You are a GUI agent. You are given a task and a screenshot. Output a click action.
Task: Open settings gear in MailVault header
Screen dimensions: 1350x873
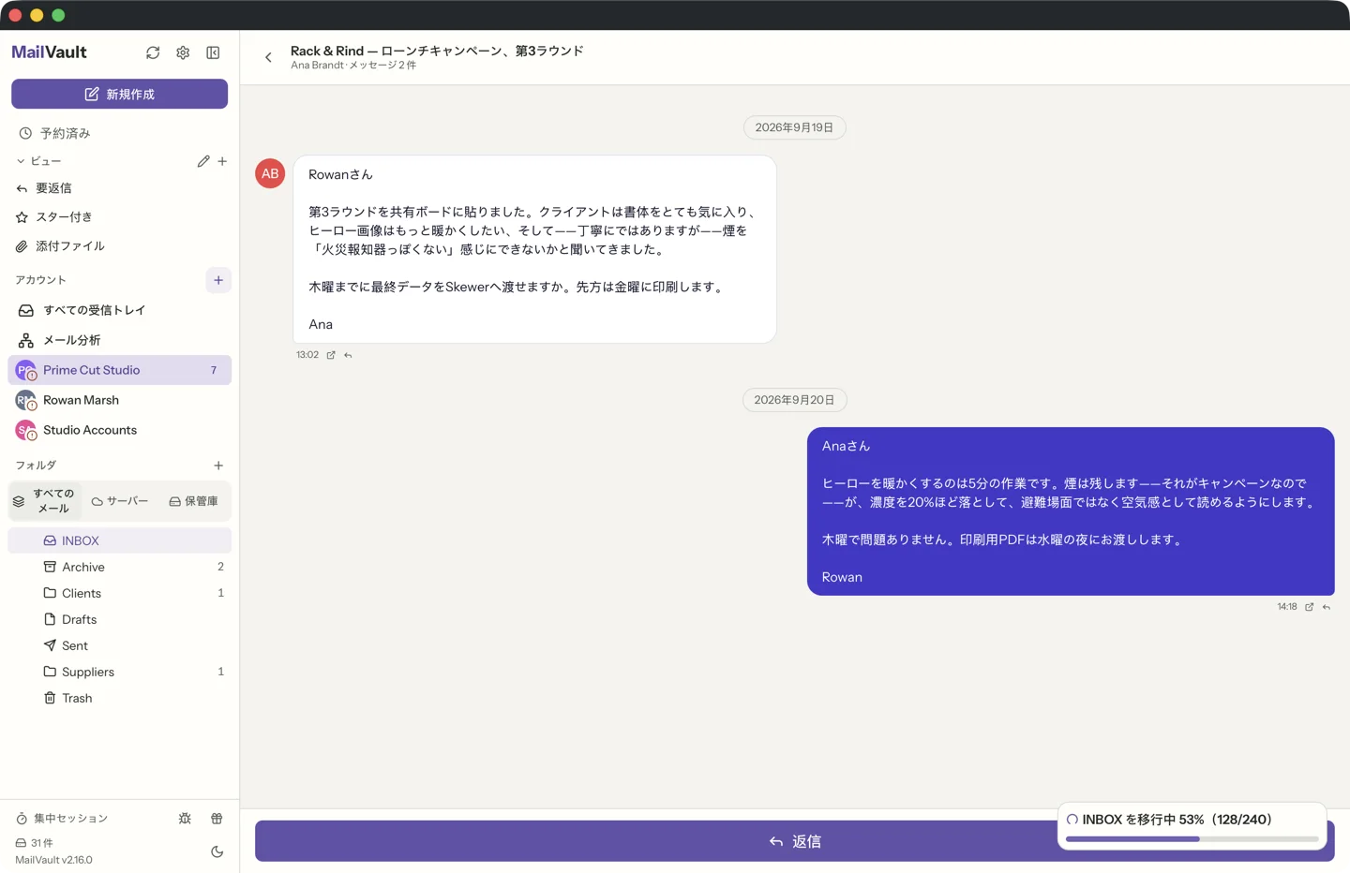tap(183, 53)
